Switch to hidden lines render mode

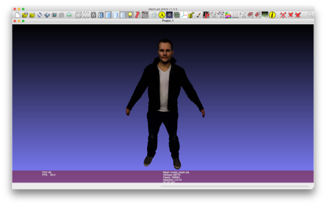(101, 15)
